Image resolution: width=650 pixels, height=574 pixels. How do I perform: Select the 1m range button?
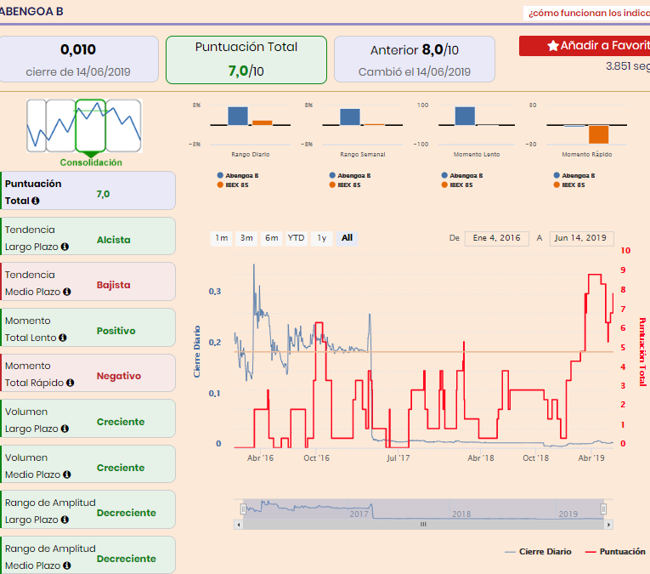[222, 238]
